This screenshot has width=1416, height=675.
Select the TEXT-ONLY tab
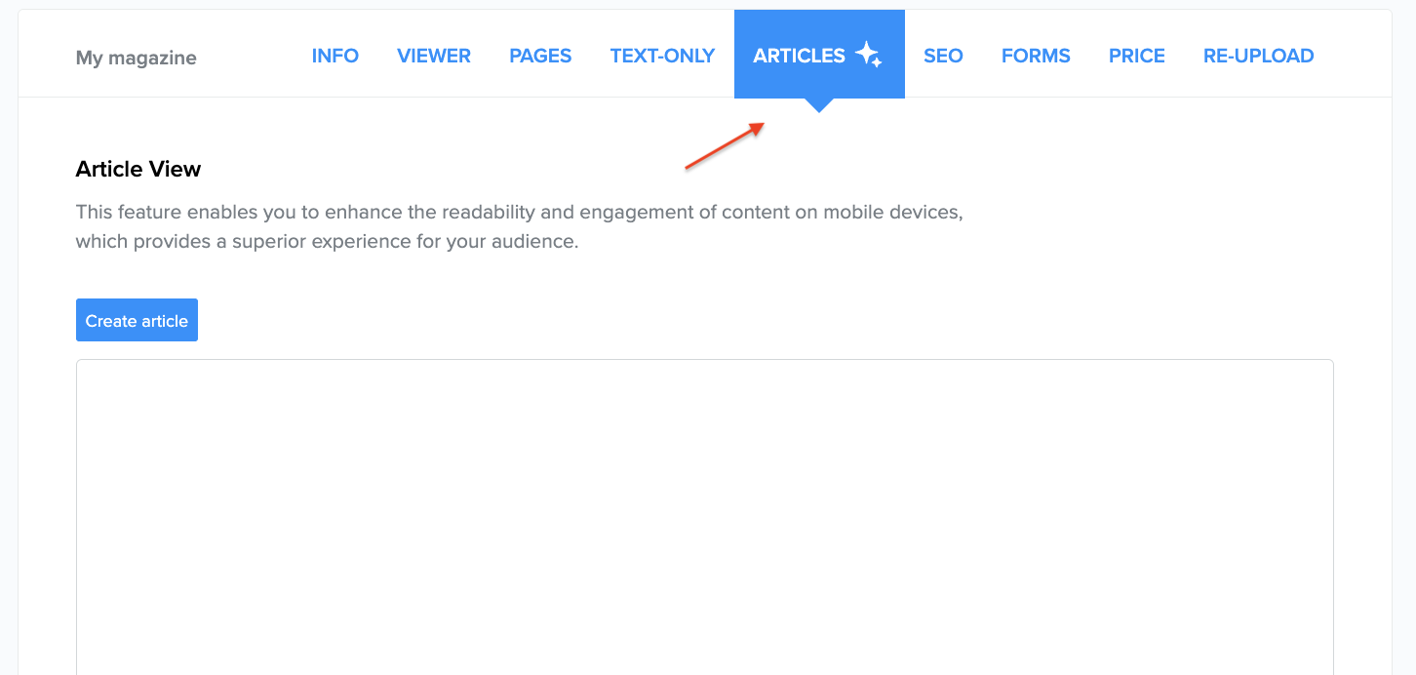tap(662, 56)
